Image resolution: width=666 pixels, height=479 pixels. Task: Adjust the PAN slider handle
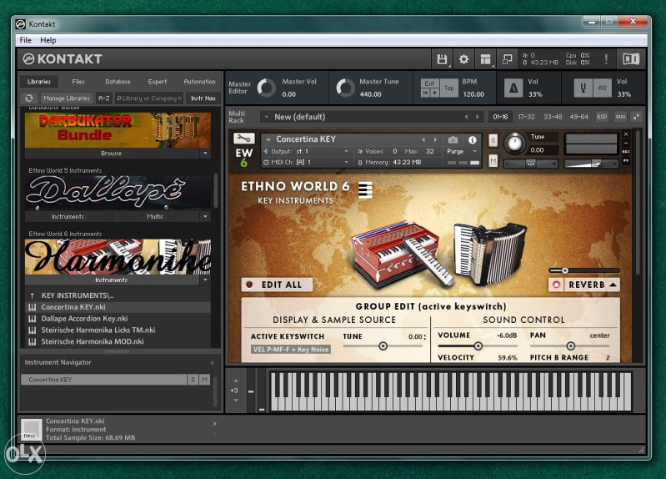pyautogui.click(x=570, y=345)
